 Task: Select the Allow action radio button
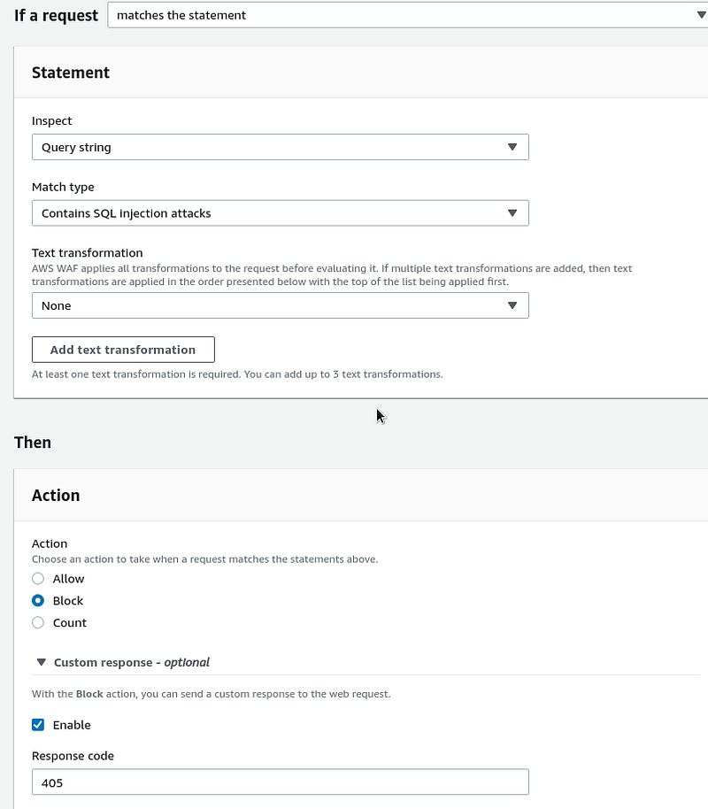pos(38,579)
